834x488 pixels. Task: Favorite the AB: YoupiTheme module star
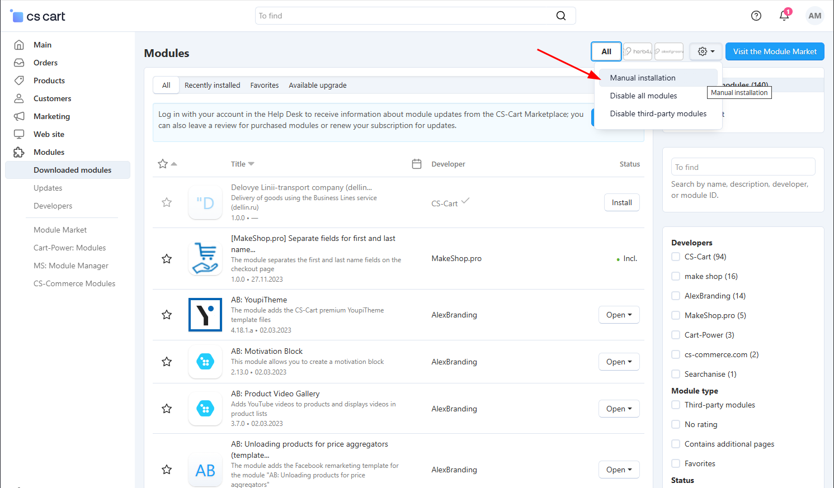point(167,315)
